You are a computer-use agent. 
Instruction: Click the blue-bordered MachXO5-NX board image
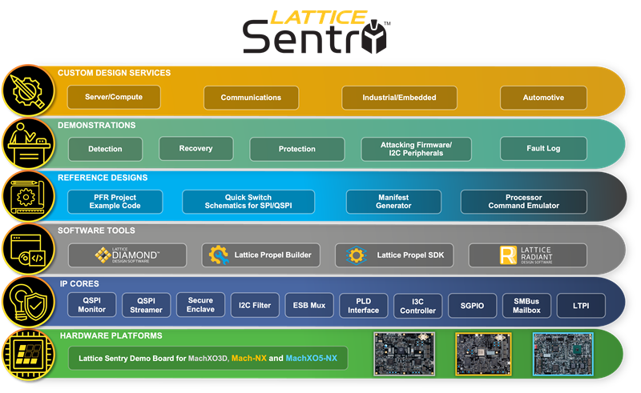562,354
